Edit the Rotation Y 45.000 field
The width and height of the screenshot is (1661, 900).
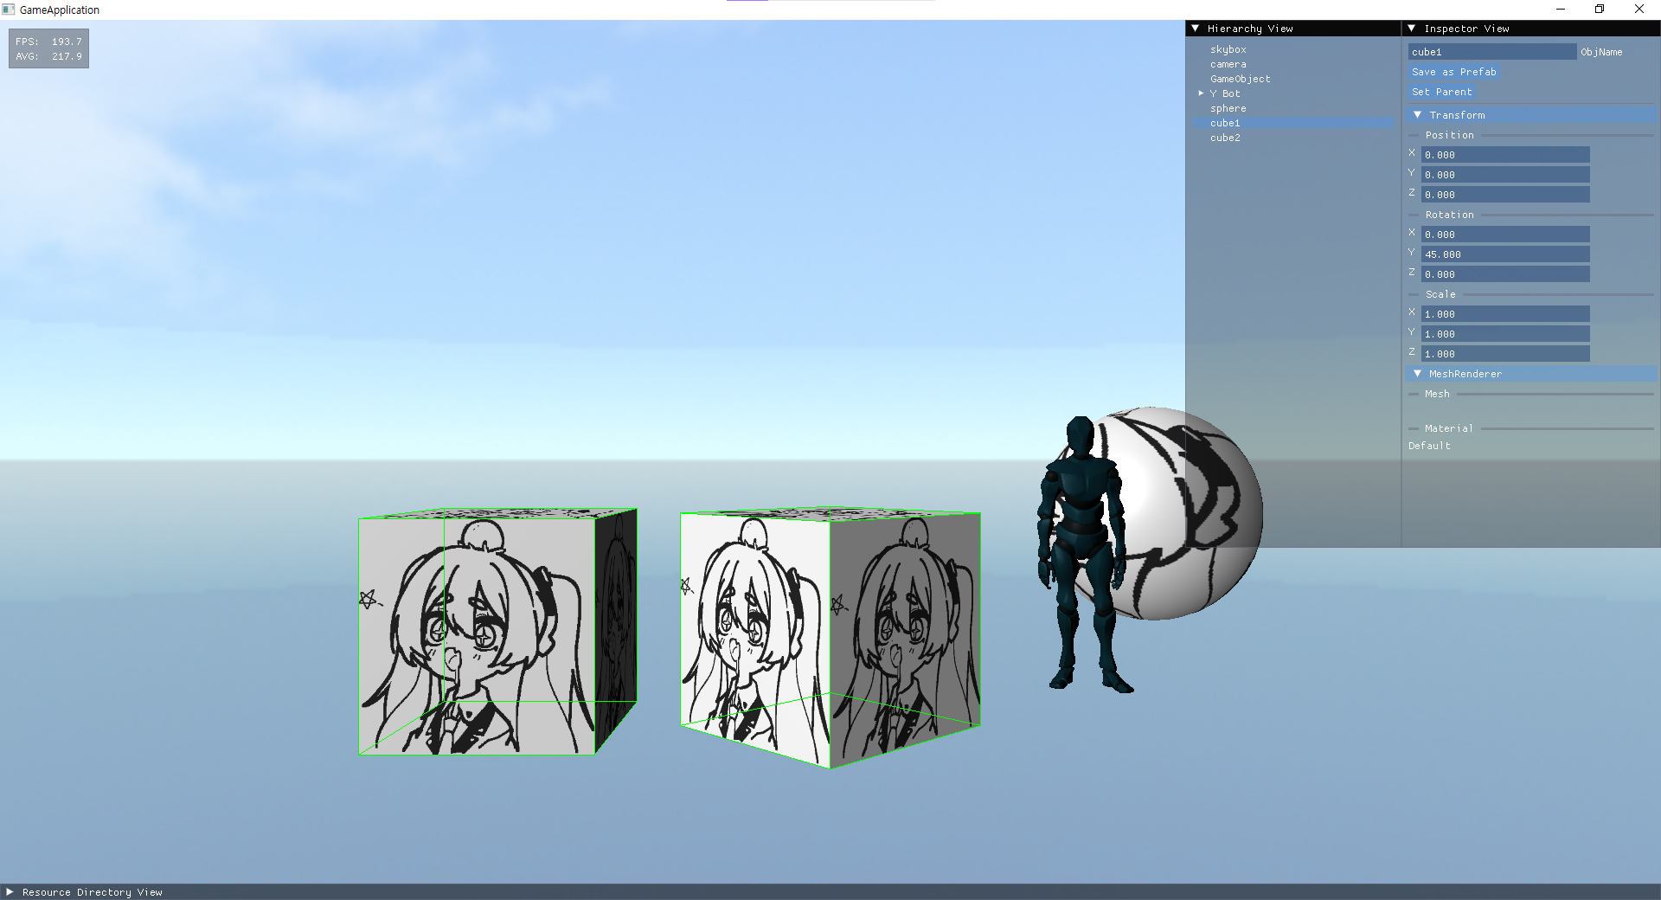[x=1505, y=254]
